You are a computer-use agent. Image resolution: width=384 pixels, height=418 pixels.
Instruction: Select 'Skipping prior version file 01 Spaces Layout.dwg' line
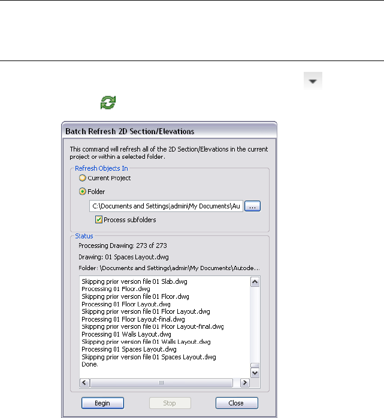point(149,357)
